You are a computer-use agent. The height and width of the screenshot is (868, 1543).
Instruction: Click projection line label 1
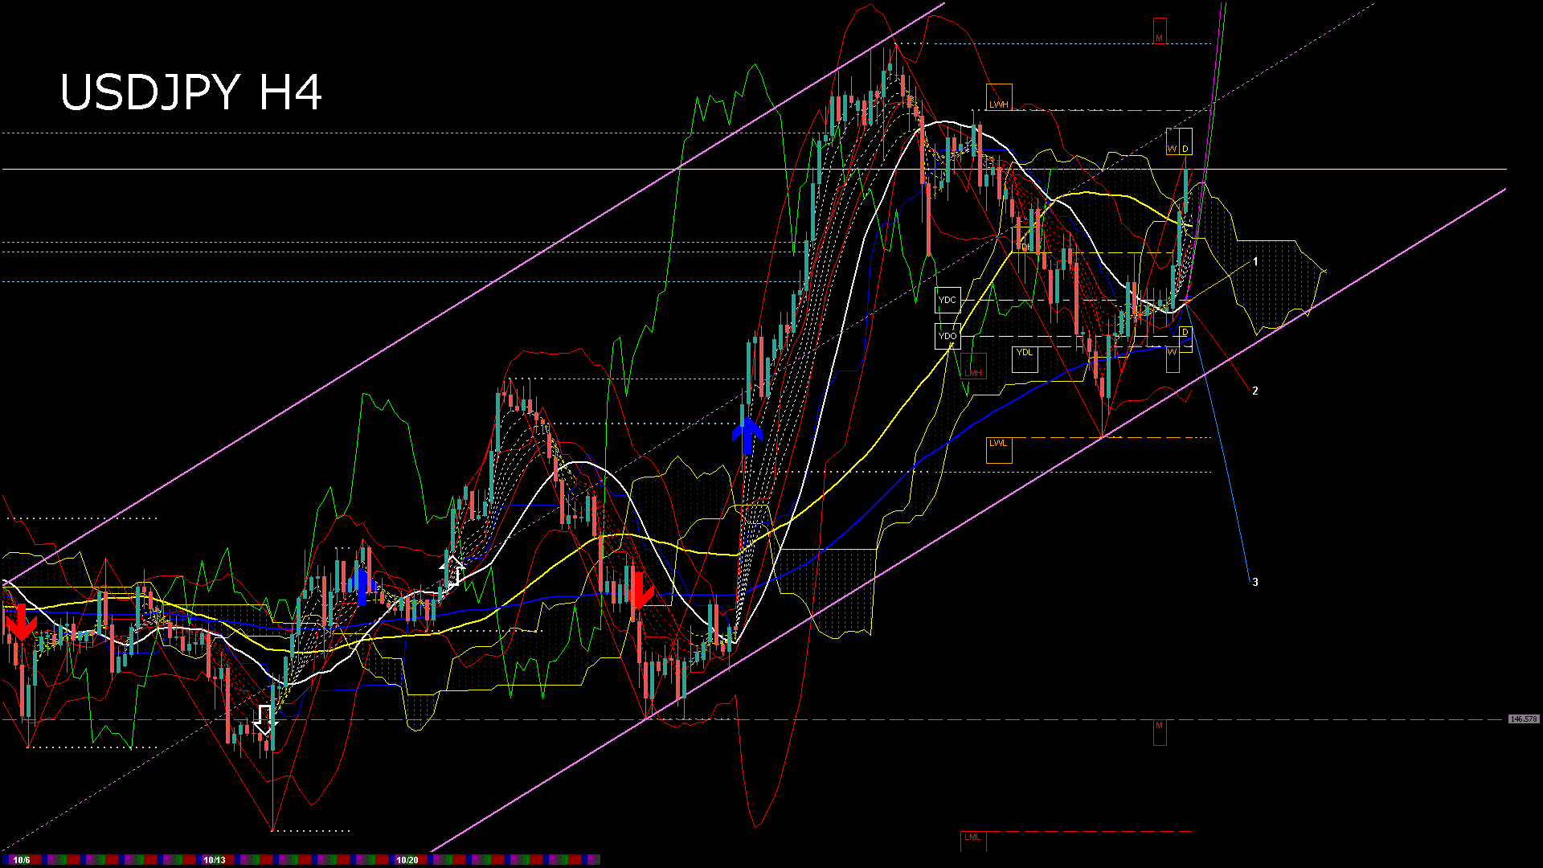click(x=1255, y=262)
